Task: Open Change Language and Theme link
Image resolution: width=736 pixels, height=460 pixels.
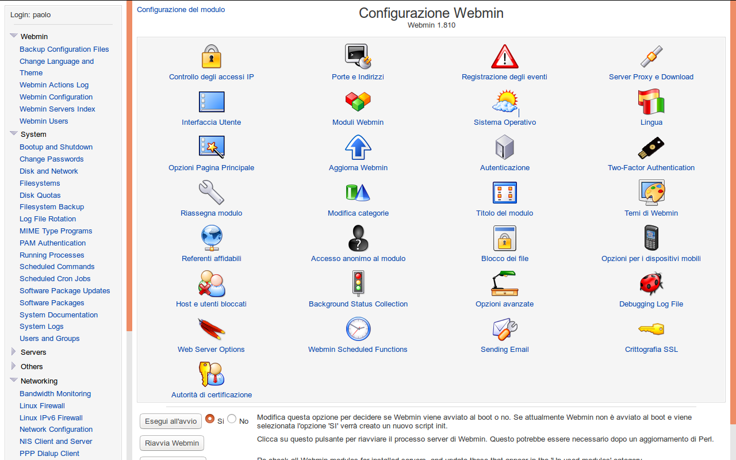Action: (x=57, y=67)
